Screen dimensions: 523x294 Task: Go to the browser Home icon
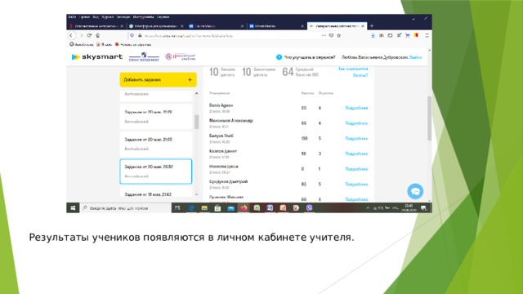(x=98, y=35)
